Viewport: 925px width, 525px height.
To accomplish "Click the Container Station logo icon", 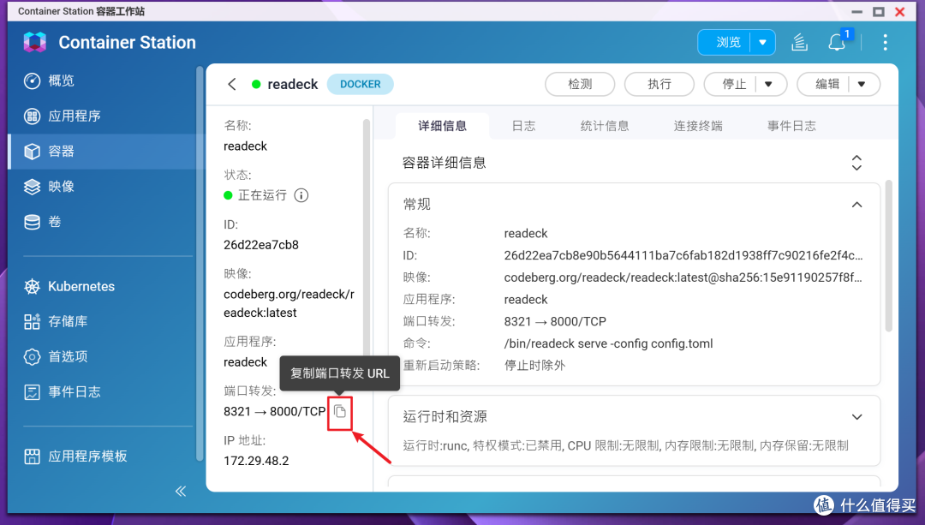I will tap(35, 42).
